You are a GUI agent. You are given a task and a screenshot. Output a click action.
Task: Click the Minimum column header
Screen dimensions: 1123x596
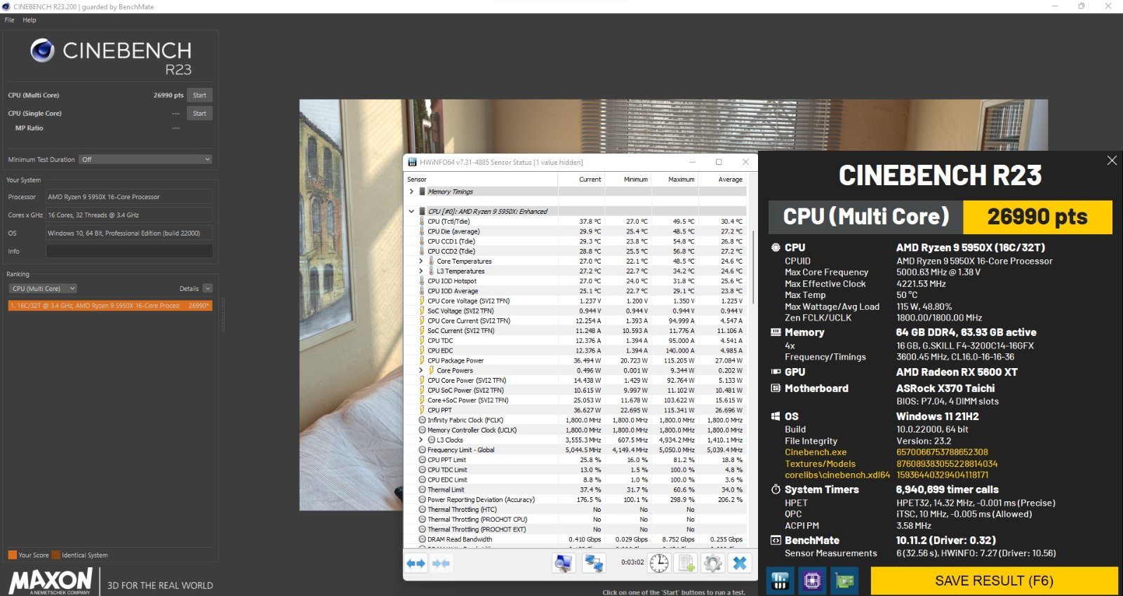pyautogui.click(x=627, y=180)
